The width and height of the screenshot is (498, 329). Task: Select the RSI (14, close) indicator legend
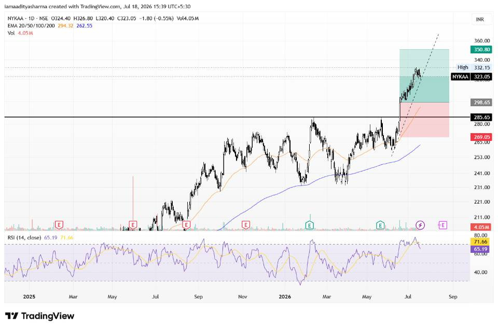[x=24, y=238]
